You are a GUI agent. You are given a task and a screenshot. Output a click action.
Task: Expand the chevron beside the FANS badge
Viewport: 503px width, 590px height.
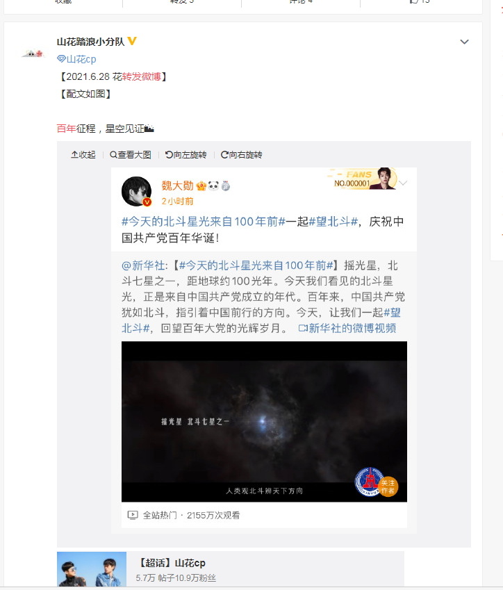tap(403, 183)
